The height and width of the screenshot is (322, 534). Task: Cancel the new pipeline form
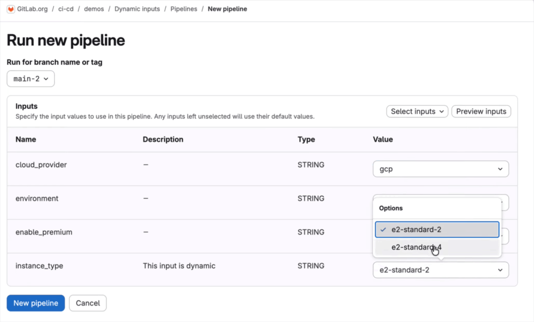click(x=88, y=303)
